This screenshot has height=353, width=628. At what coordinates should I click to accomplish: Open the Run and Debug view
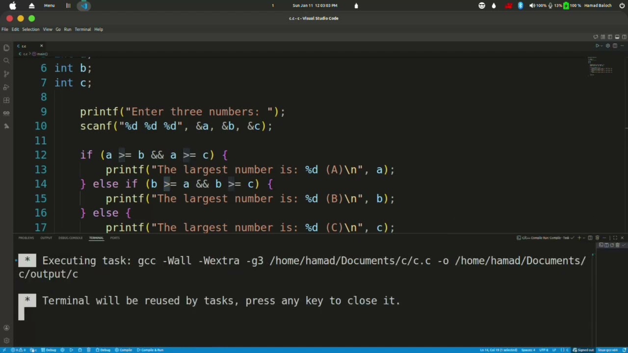tap(6, 87)
